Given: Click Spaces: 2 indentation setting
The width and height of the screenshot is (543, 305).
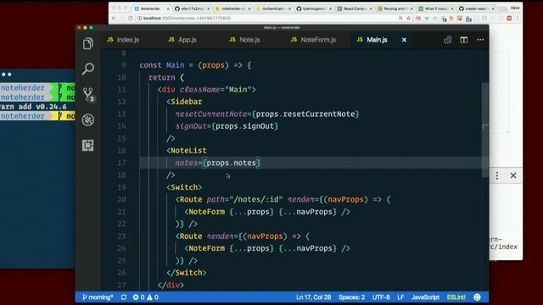Looking at the screenshot, I should [x=351, y=297].
